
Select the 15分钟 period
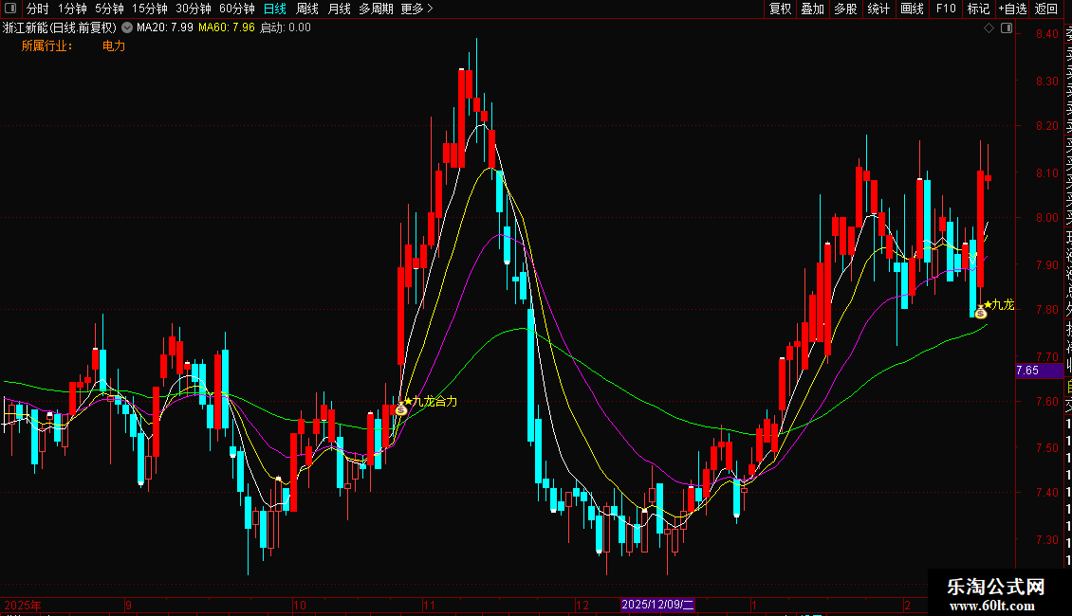[150, 9]
